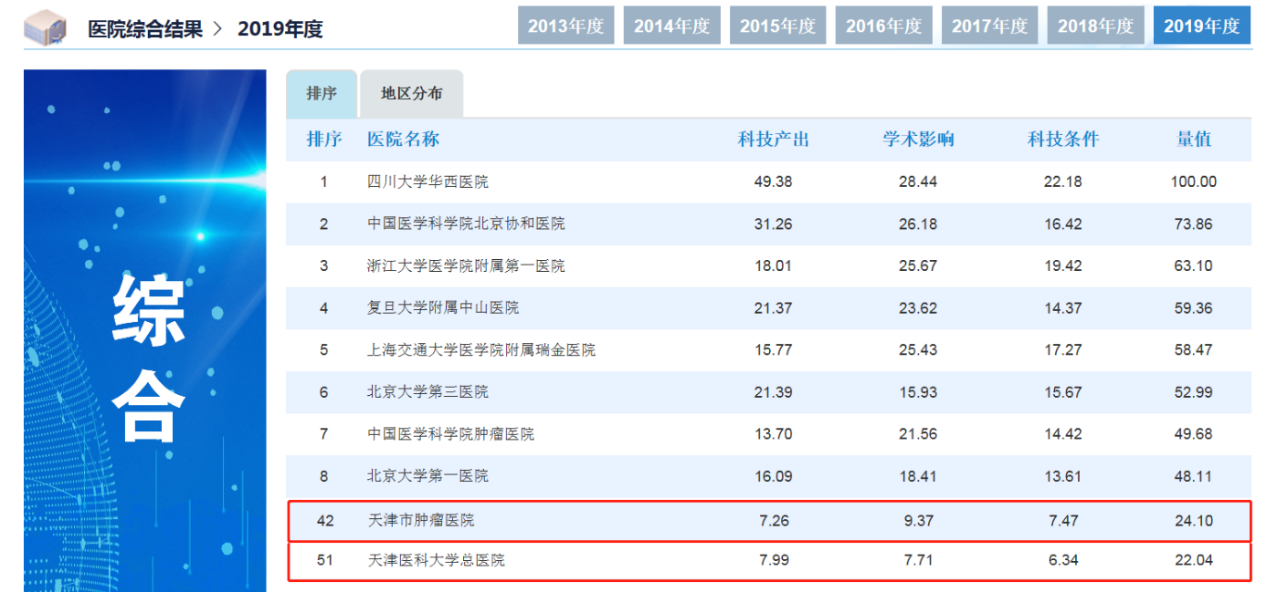Click hospital name 北京大学第三医院
The width and height of the screenshot is (1277, 592).
coord(427,391)
